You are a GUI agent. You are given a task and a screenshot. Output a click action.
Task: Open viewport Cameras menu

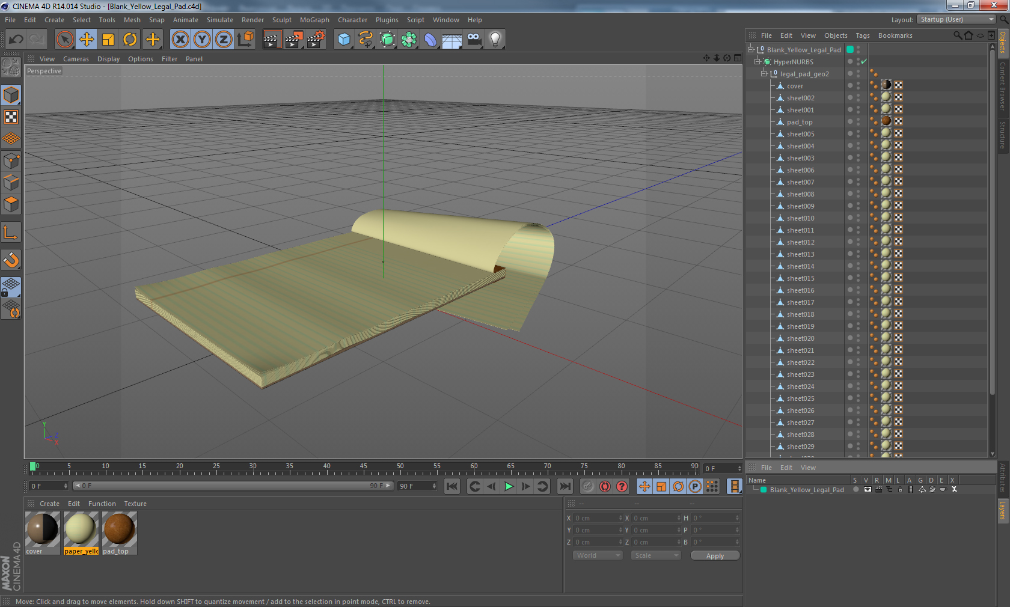(x=76, y=59)
